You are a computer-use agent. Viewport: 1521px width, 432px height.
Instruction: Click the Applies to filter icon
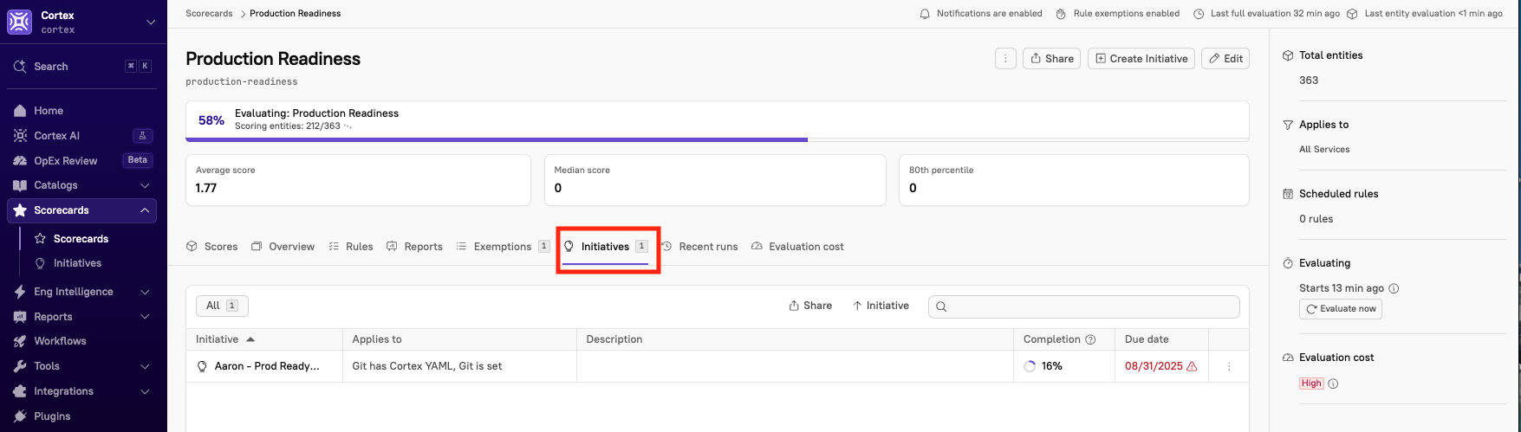tap(1288, 125)
